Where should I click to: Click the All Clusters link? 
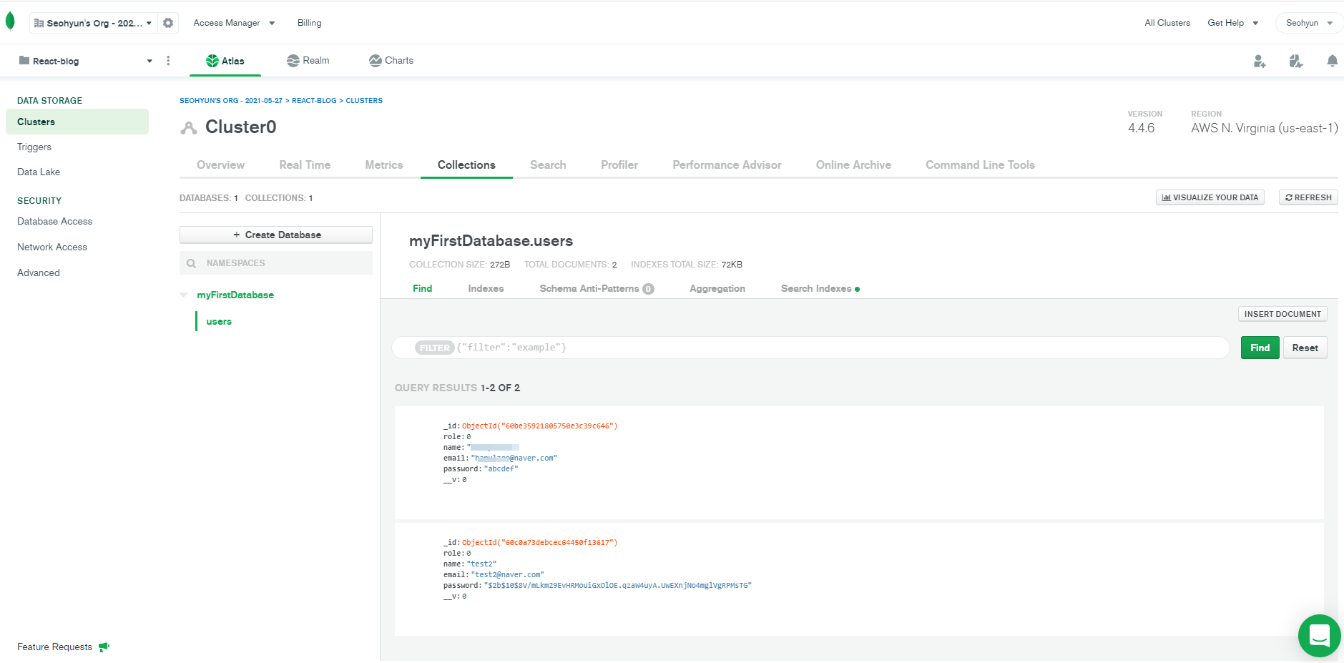click(x=1167, y=23)
